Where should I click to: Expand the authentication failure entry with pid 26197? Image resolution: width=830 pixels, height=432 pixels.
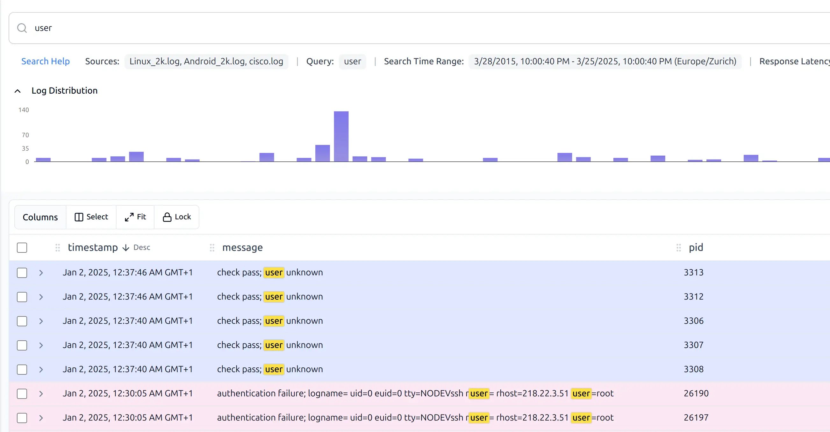(41, 417)
